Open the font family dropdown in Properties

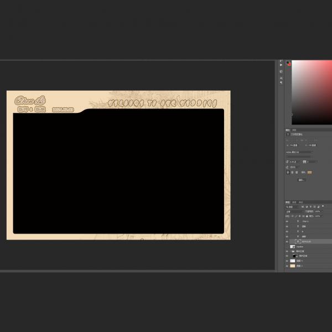299,152
